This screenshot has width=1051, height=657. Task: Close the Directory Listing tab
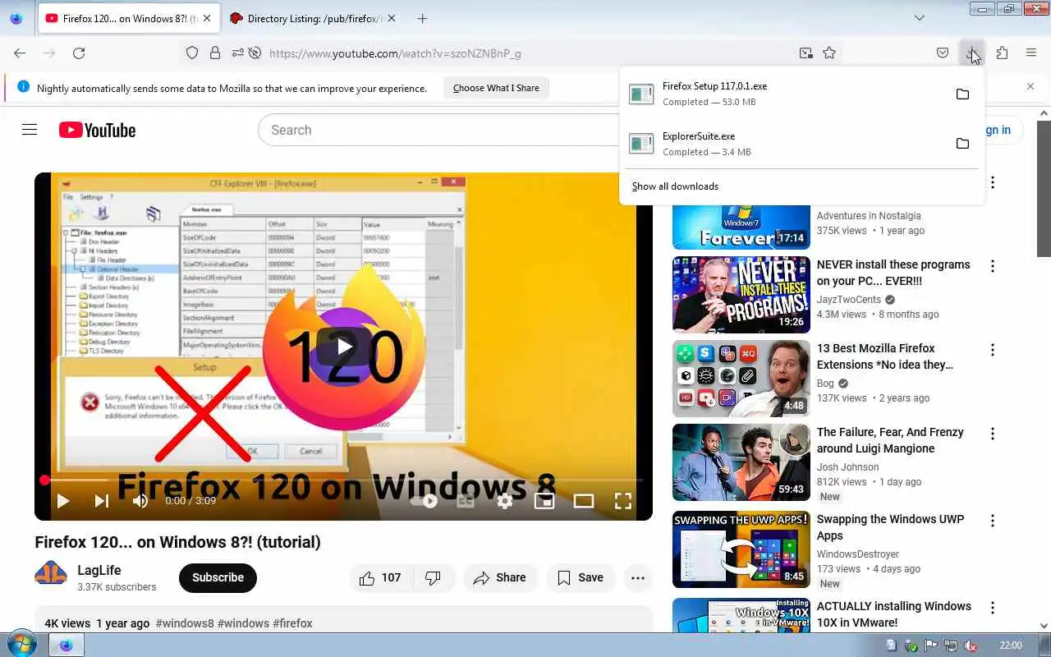pos(391,18)
